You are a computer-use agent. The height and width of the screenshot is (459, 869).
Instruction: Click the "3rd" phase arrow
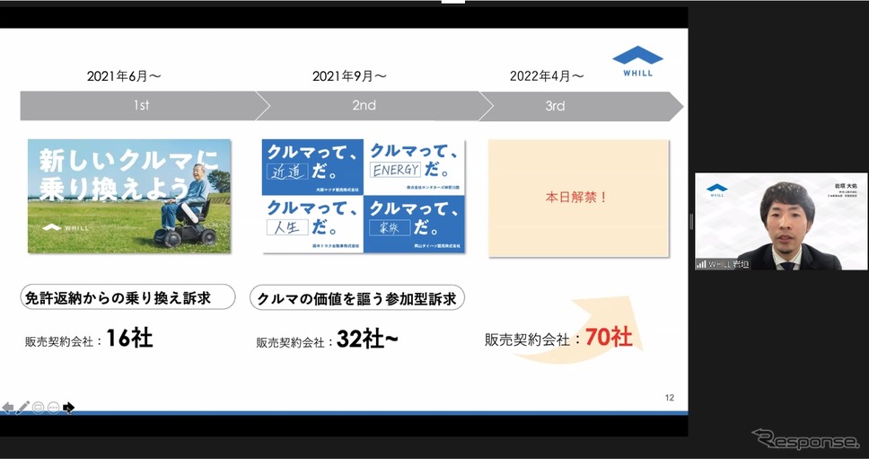pos(582,105)
